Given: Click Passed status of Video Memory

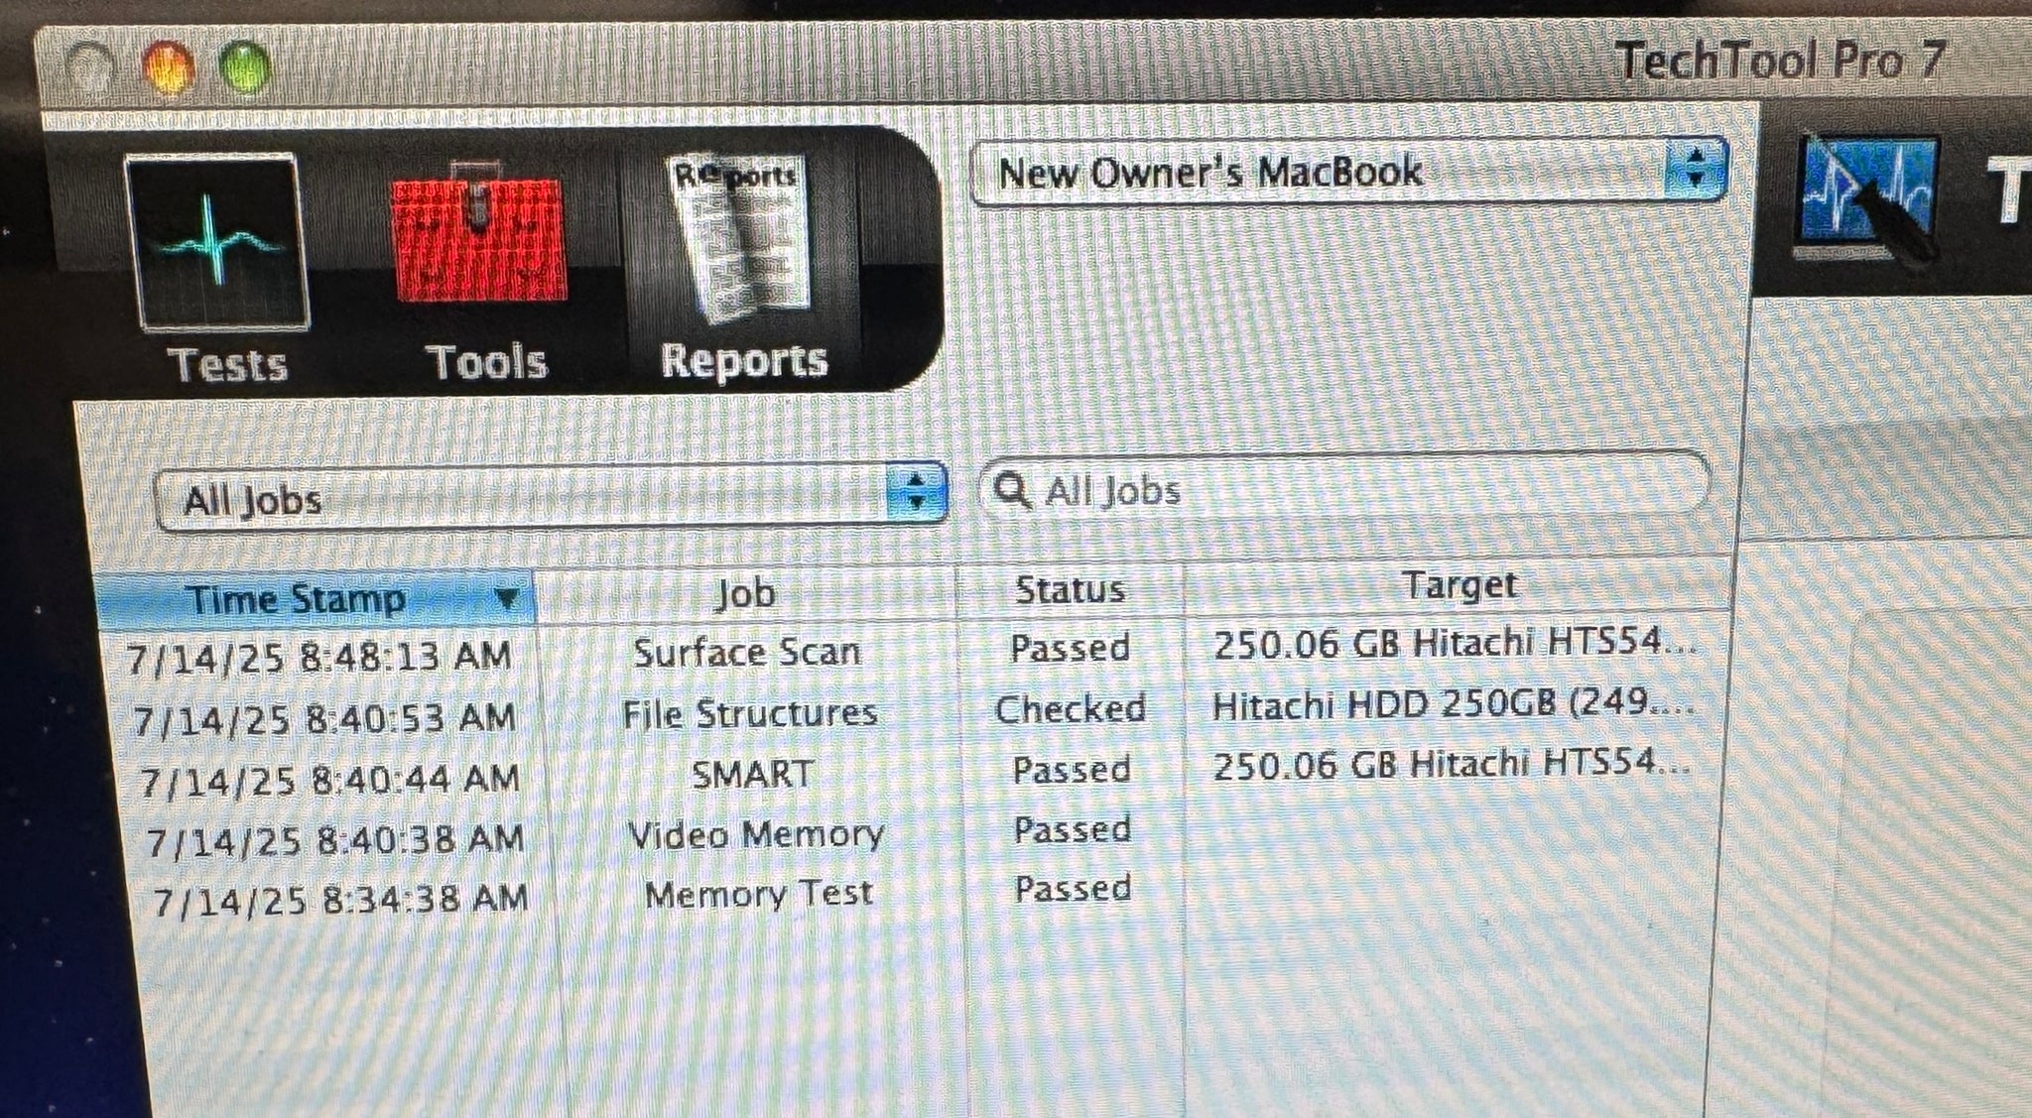Looking at the screenshot, I should (1073, 828).
